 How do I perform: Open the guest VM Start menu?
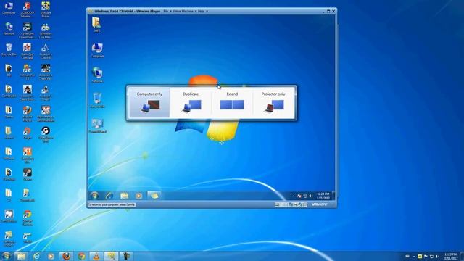point(95,196)
